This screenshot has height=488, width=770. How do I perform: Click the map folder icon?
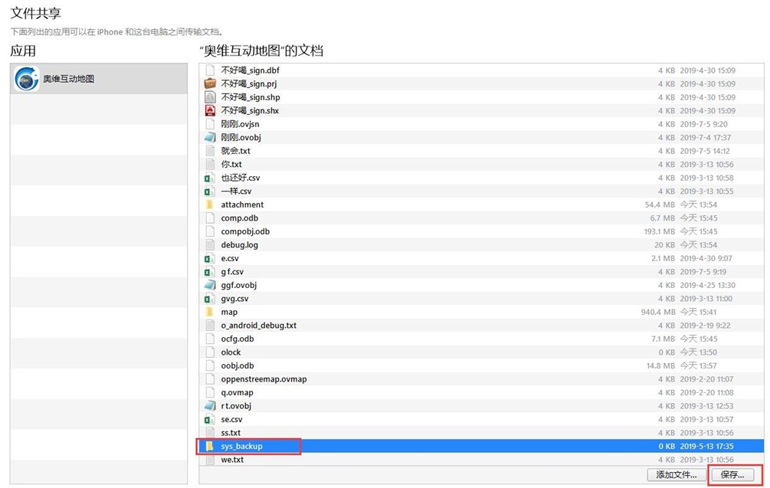(209, 312)
